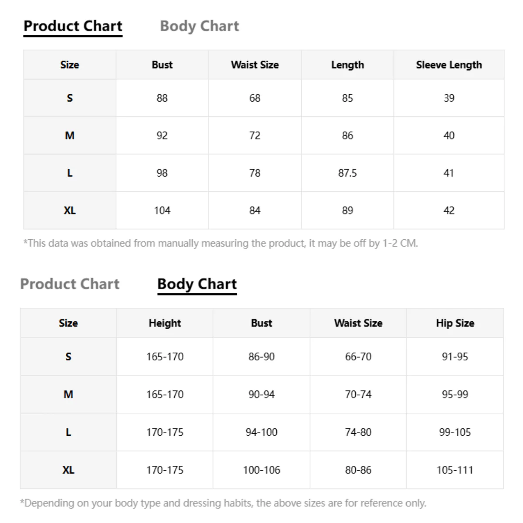Viewport: 523px width, 523px height.
Task: Click the sleeve length 42 cell
Action: [x=449, y=211]
